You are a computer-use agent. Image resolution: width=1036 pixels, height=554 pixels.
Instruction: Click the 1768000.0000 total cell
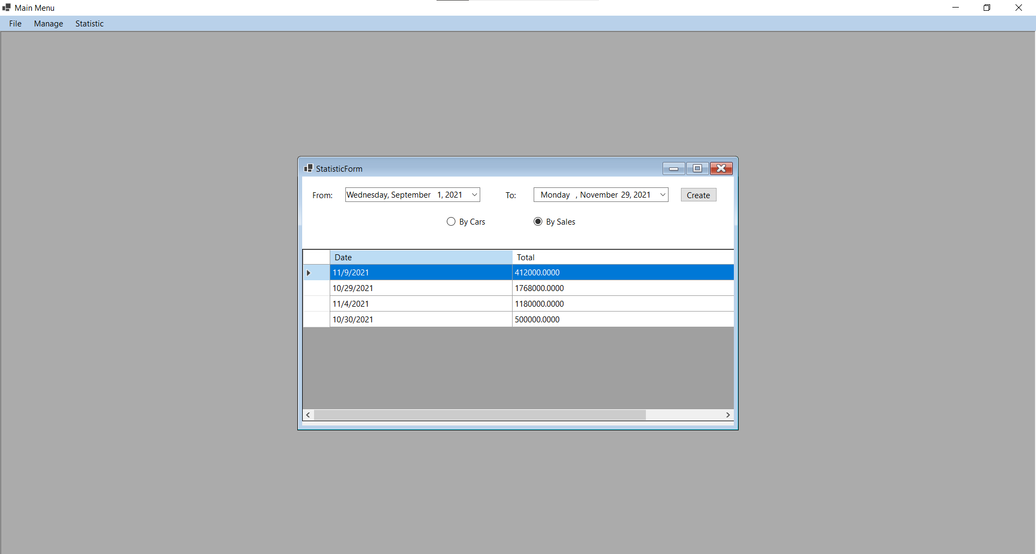point(623,288)
